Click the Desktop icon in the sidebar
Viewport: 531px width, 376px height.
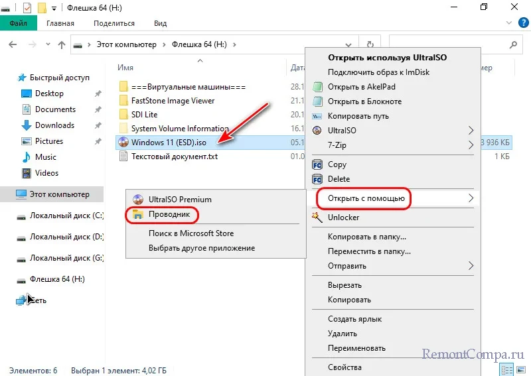click(x=27, y=94)
